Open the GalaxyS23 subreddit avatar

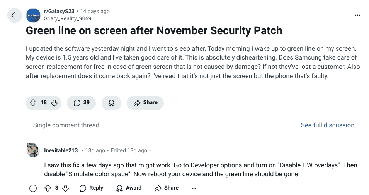[x=34, y=15]
